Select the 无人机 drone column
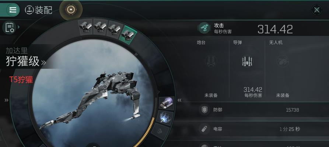Screen dimensions: 329x147 click(x=283, y=68)
